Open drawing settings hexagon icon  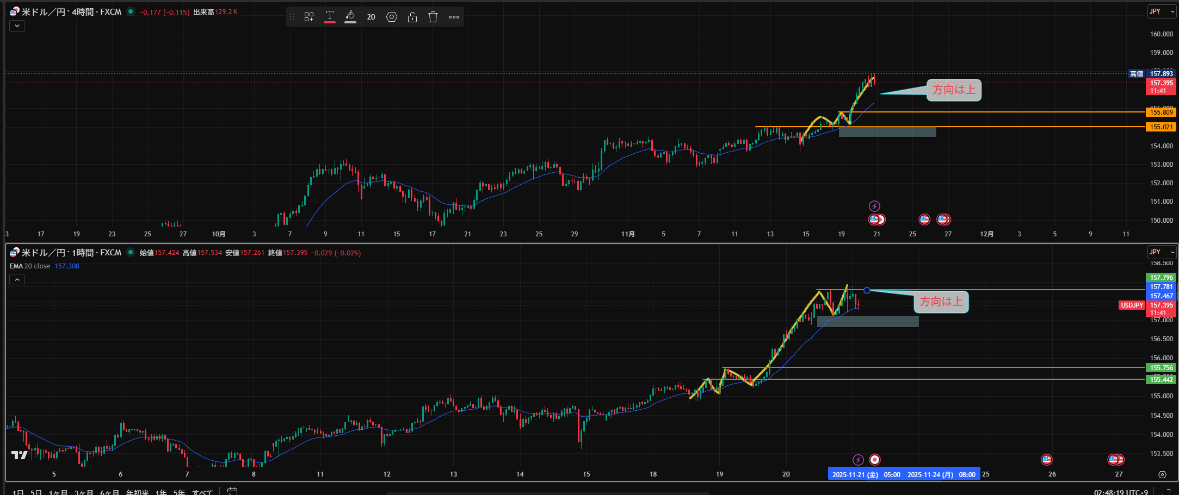click(392, 17)
